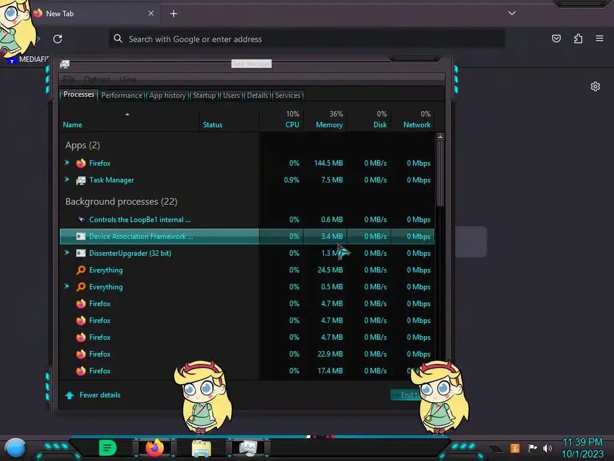This screenshot has width=614, height=461.
Task: Switch to the Users tab
Action: coord(231,95)
